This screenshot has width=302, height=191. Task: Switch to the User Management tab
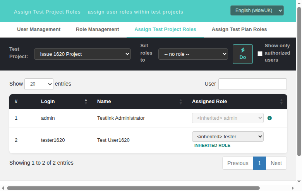pos(39,29)
